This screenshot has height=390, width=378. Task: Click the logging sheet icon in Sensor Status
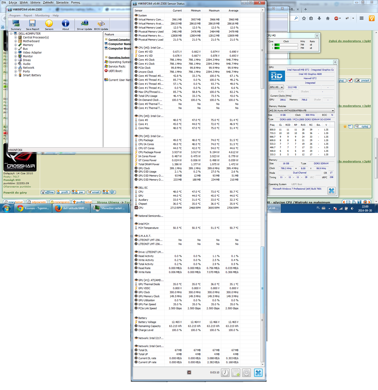point(236,373)
